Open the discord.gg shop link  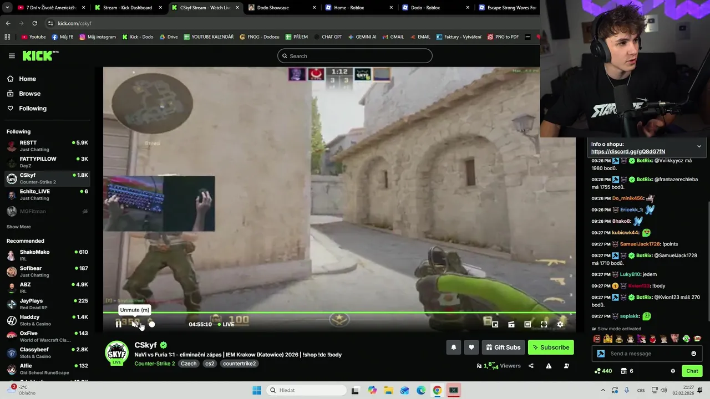point(628,151)
